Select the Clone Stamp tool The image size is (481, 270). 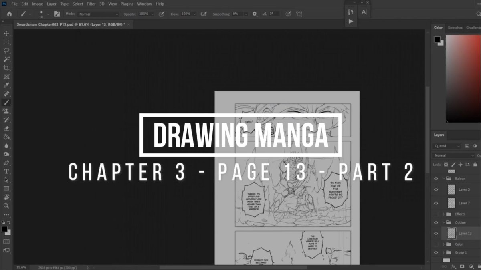6,111
